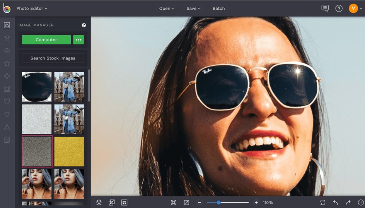Open the Layers panel icon
Viewport: 365px width, 208px height.
[x=99, y=202]
